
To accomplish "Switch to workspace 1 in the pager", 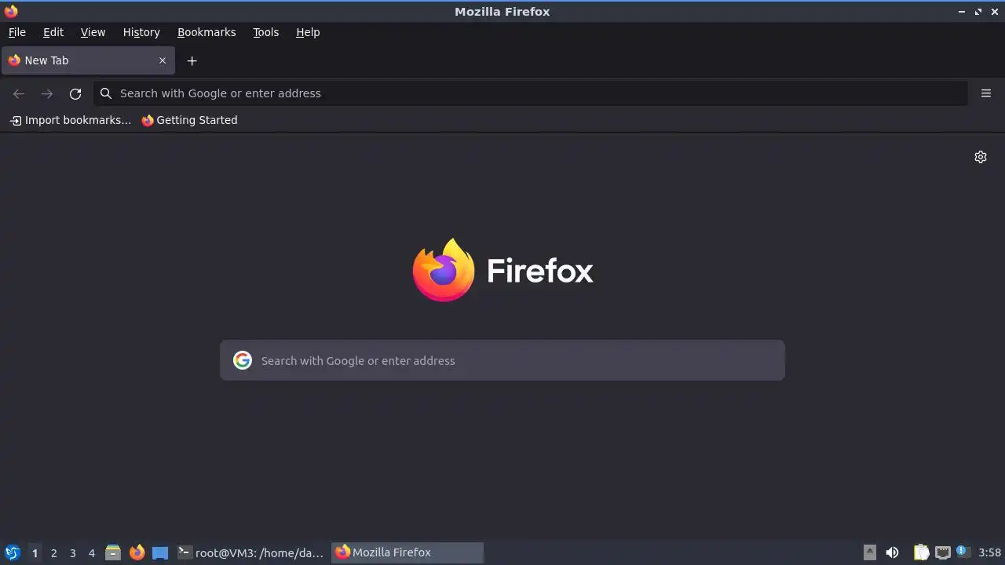I will pos(35,552).
